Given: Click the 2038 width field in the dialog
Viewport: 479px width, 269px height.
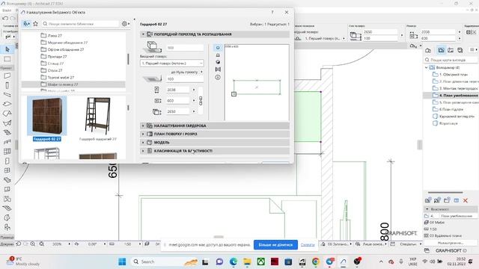Looking at the screenshot, I should 178,90.
